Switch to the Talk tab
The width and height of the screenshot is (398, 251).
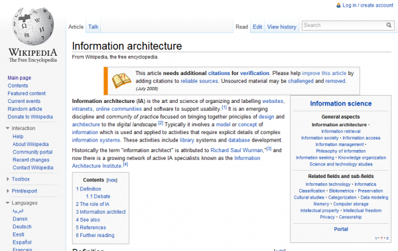click(93, 27)
